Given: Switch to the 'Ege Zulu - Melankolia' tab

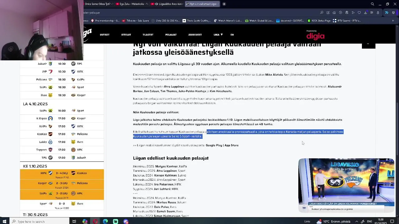Looking at the screenshot, I should [132, 4].
